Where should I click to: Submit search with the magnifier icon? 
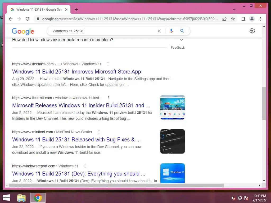[x=182, y=31]
